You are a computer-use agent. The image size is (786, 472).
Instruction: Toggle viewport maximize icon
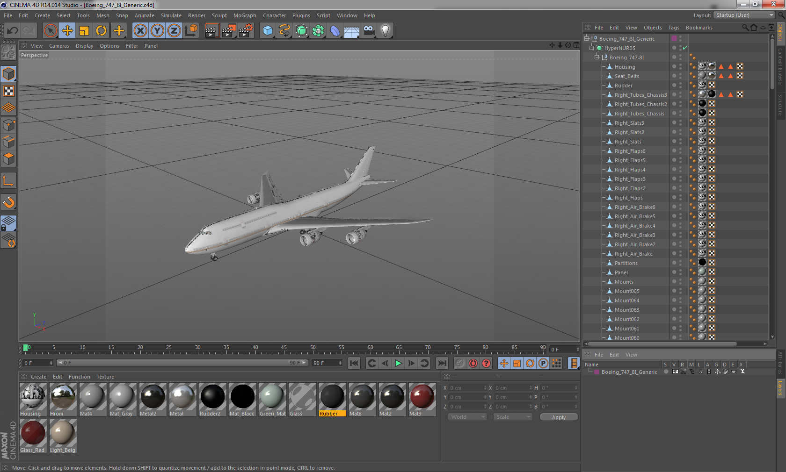tap(576, 45)
